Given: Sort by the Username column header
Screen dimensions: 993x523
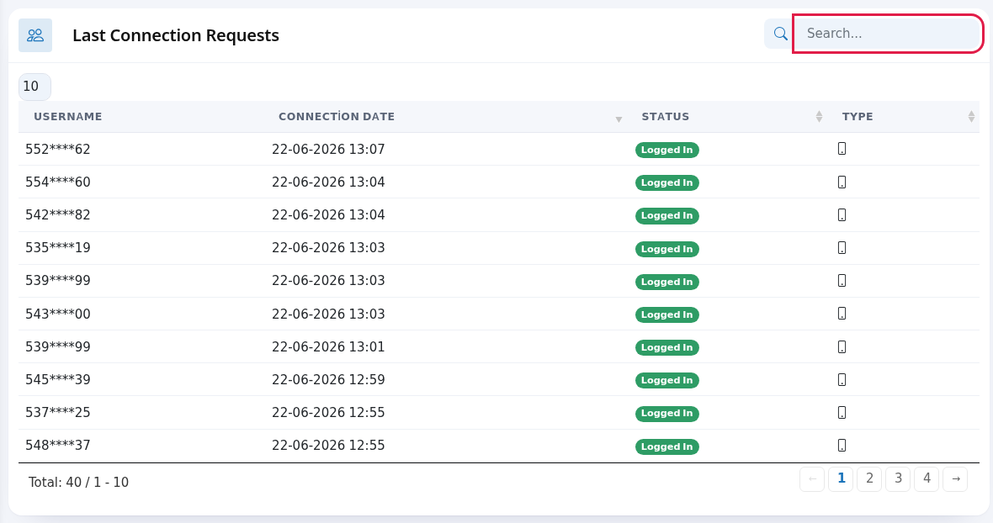Looking at the screenshot, I should [x=68, y=116].
